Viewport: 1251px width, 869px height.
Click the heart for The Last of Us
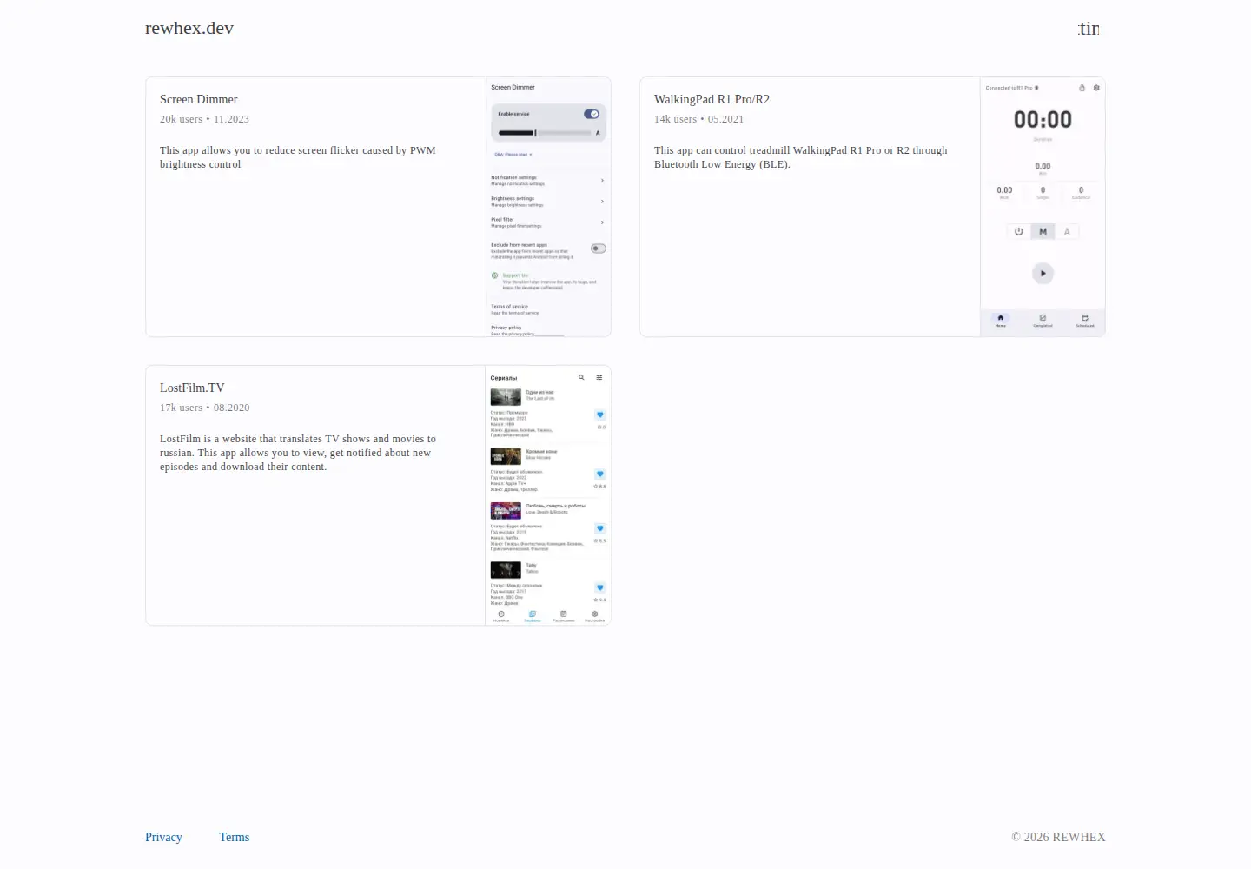[599, 415]
